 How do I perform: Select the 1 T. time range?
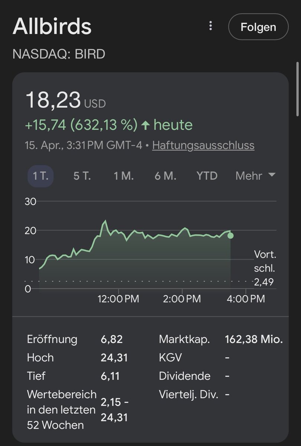click(40, 176)
